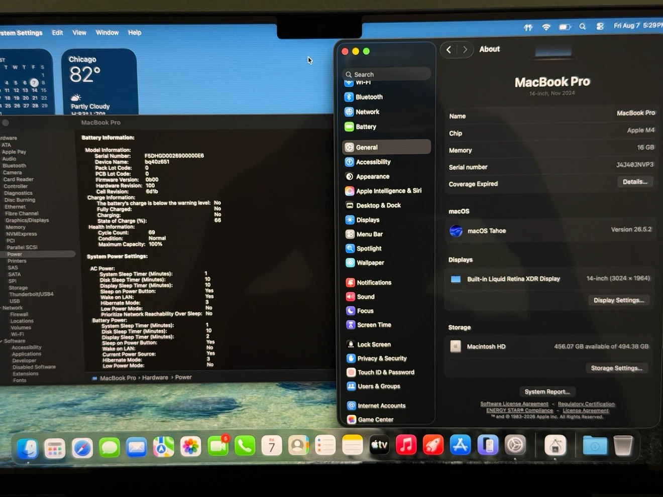
Task: Open Finder from the Dock
Action: 27,447
